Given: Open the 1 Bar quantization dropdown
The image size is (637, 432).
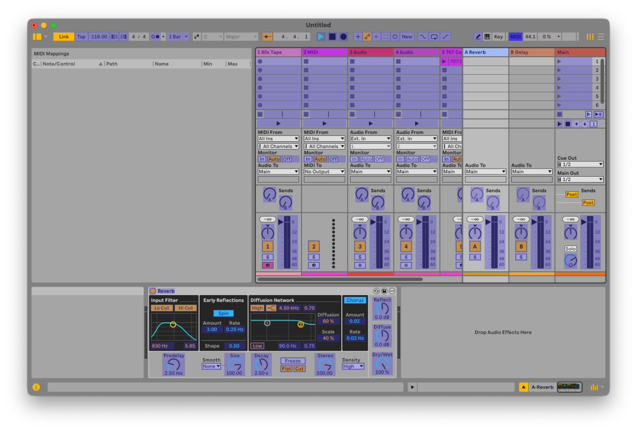Looking at the screenshot, I should point(178,37).
